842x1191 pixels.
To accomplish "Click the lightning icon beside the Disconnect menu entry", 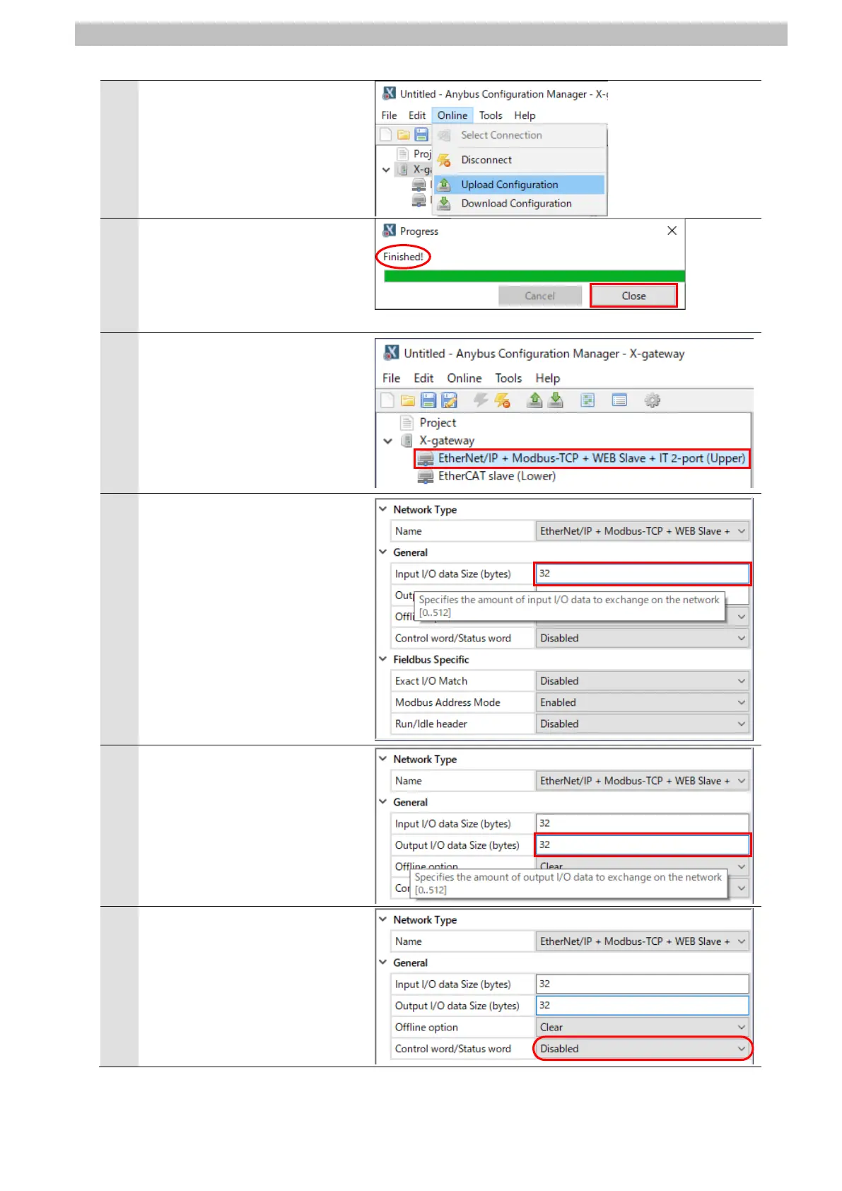I will [444, 161].
